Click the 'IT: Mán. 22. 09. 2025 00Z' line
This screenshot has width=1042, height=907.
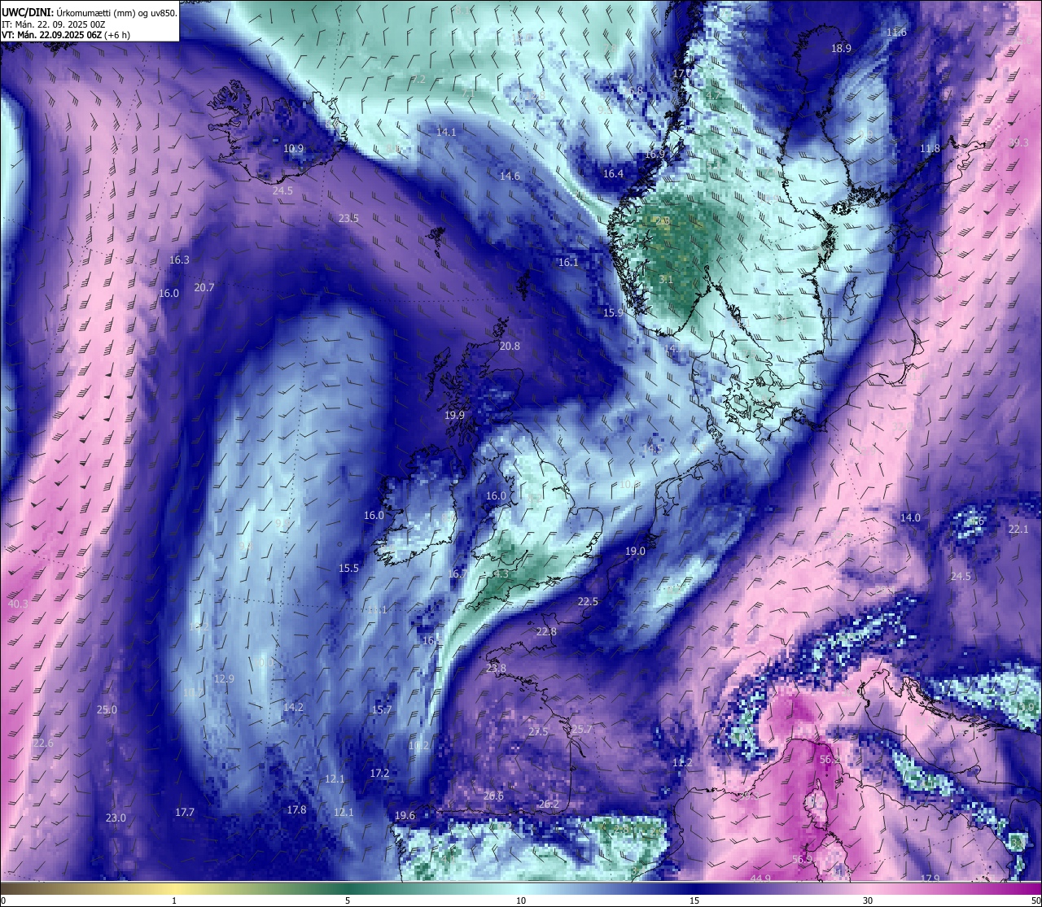point(52,24)
